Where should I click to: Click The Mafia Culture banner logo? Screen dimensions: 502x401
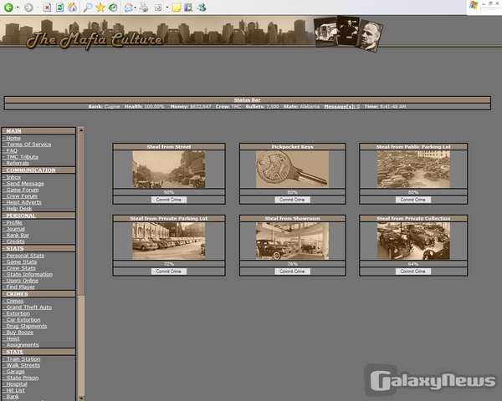coord(94,38)
